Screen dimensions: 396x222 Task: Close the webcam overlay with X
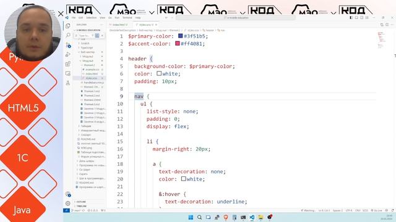(61, 14)
